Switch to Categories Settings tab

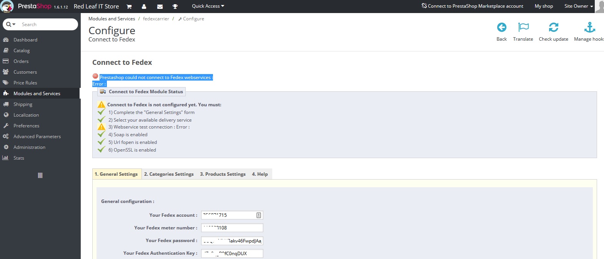pyautogui.click(x=169, y=174)
